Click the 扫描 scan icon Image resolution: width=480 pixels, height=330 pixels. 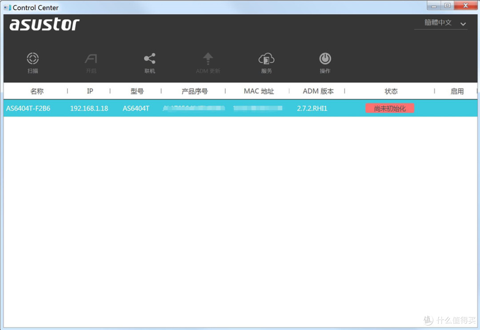[33, 59]
